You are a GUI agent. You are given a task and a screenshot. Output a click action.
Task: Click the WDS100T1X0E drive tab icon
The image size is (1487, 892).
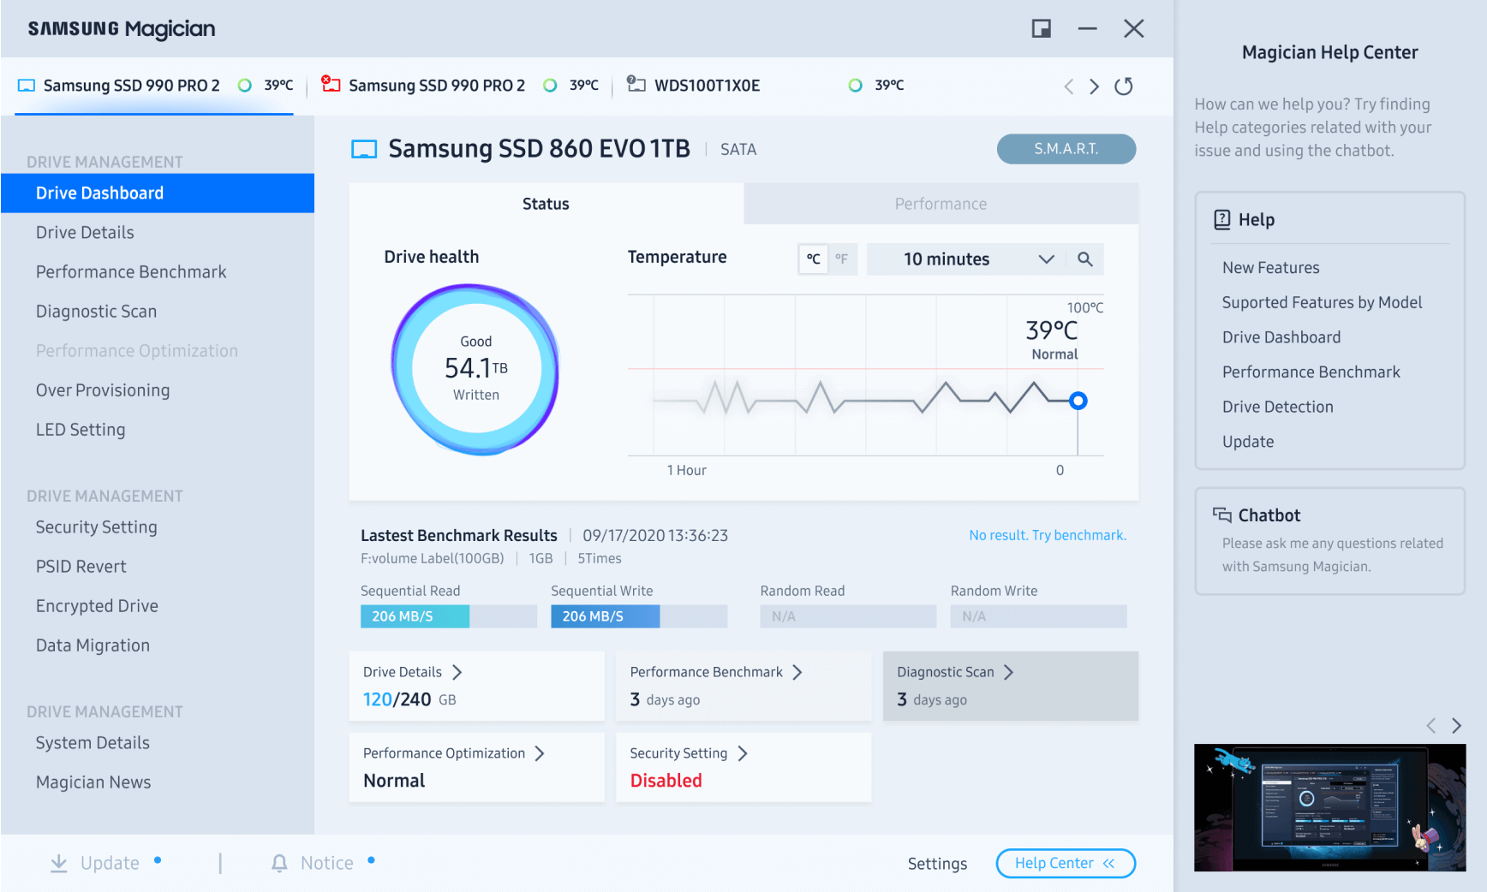click(x=636, y=84)
